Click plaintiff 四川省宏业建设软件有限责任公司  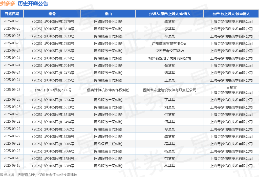170,90
